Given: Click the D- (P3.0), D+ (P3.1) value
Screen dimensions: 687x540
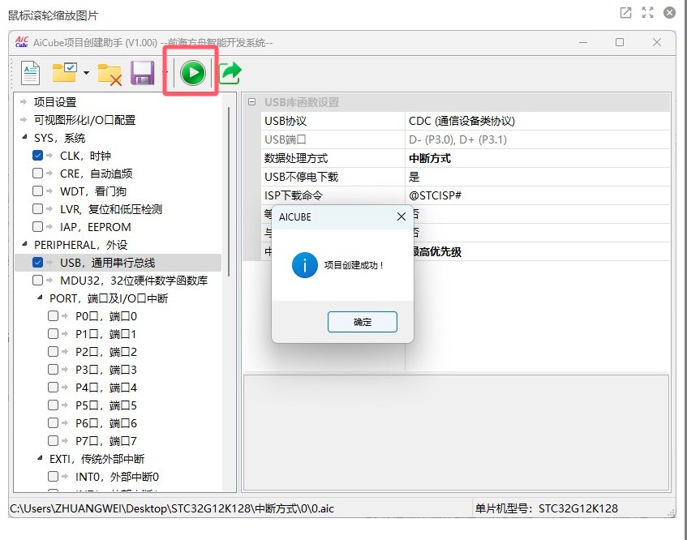Looking at the screenshot, I should coord(457,139).
